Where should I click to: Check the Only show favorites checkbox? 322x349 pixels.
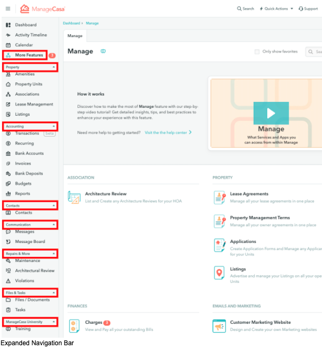coord(257,52)
